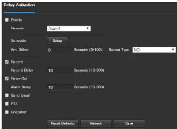Click the Anti-Dither label
Viewport: 177px width, 129px height.
(20, 50)
